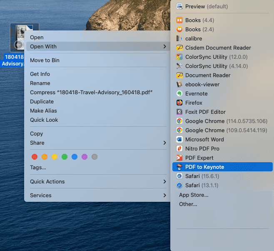Apply the gray tag color
Image resolution: width=274 pixels, height=251 pixels.
[x=95, y=157]
